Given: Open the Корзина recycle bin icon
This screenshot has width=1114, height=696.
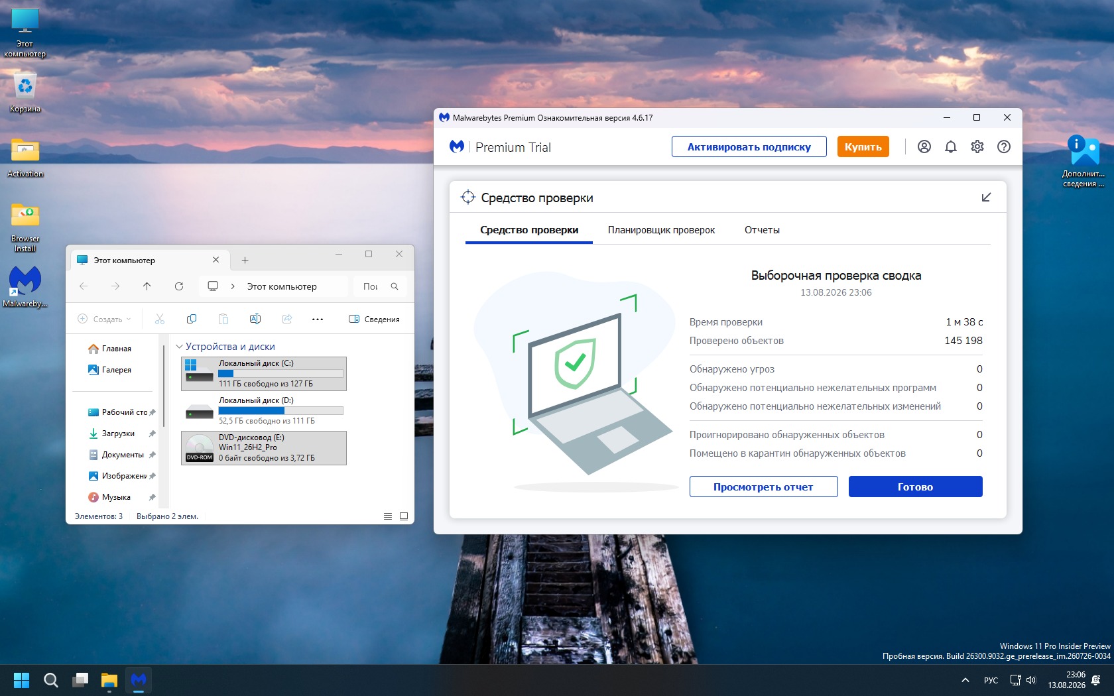Looking at the screenshot, I should click(x=25, y=93).
